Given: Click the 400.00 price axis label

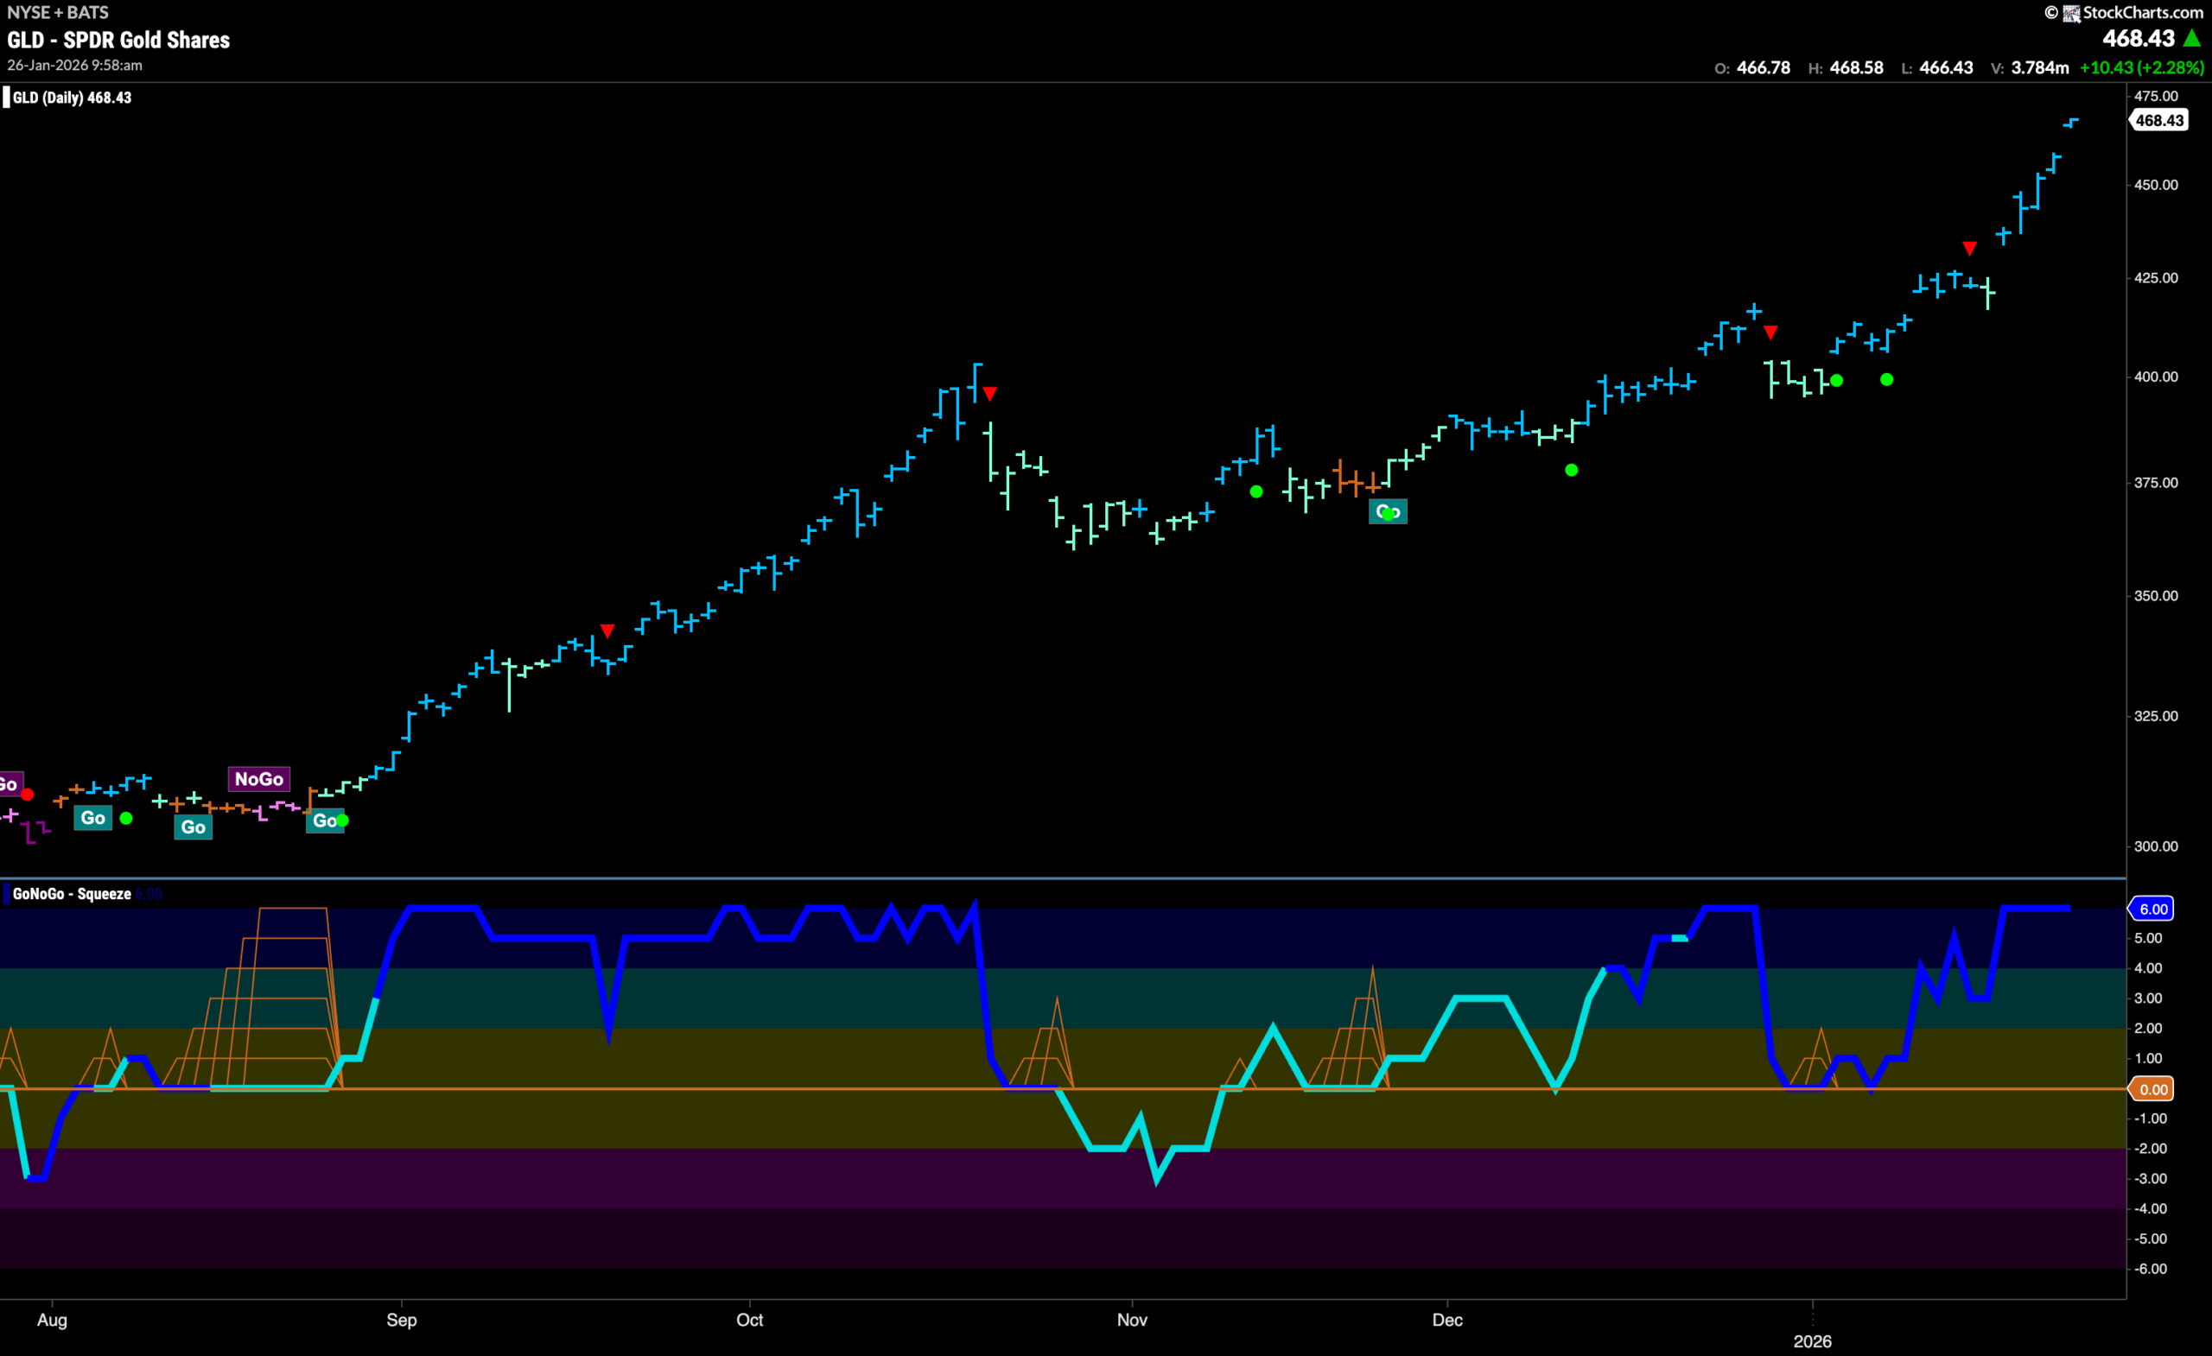Looking at the screenshot, I should [x=2157, y=377].
